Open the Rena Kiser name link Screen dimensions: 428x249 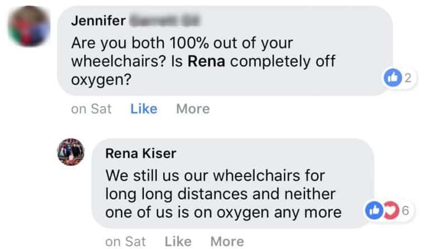pos(139,154)
